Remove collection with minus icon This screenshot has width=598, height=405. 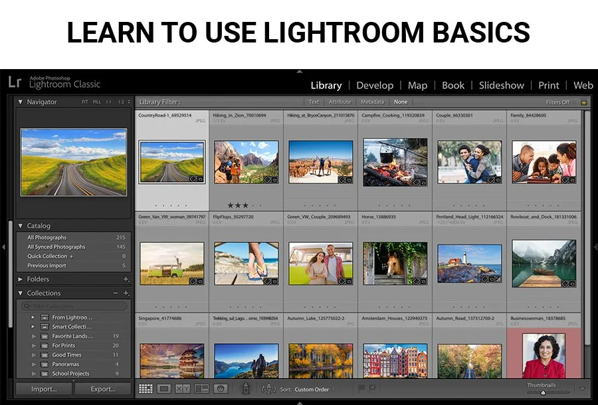116,293
